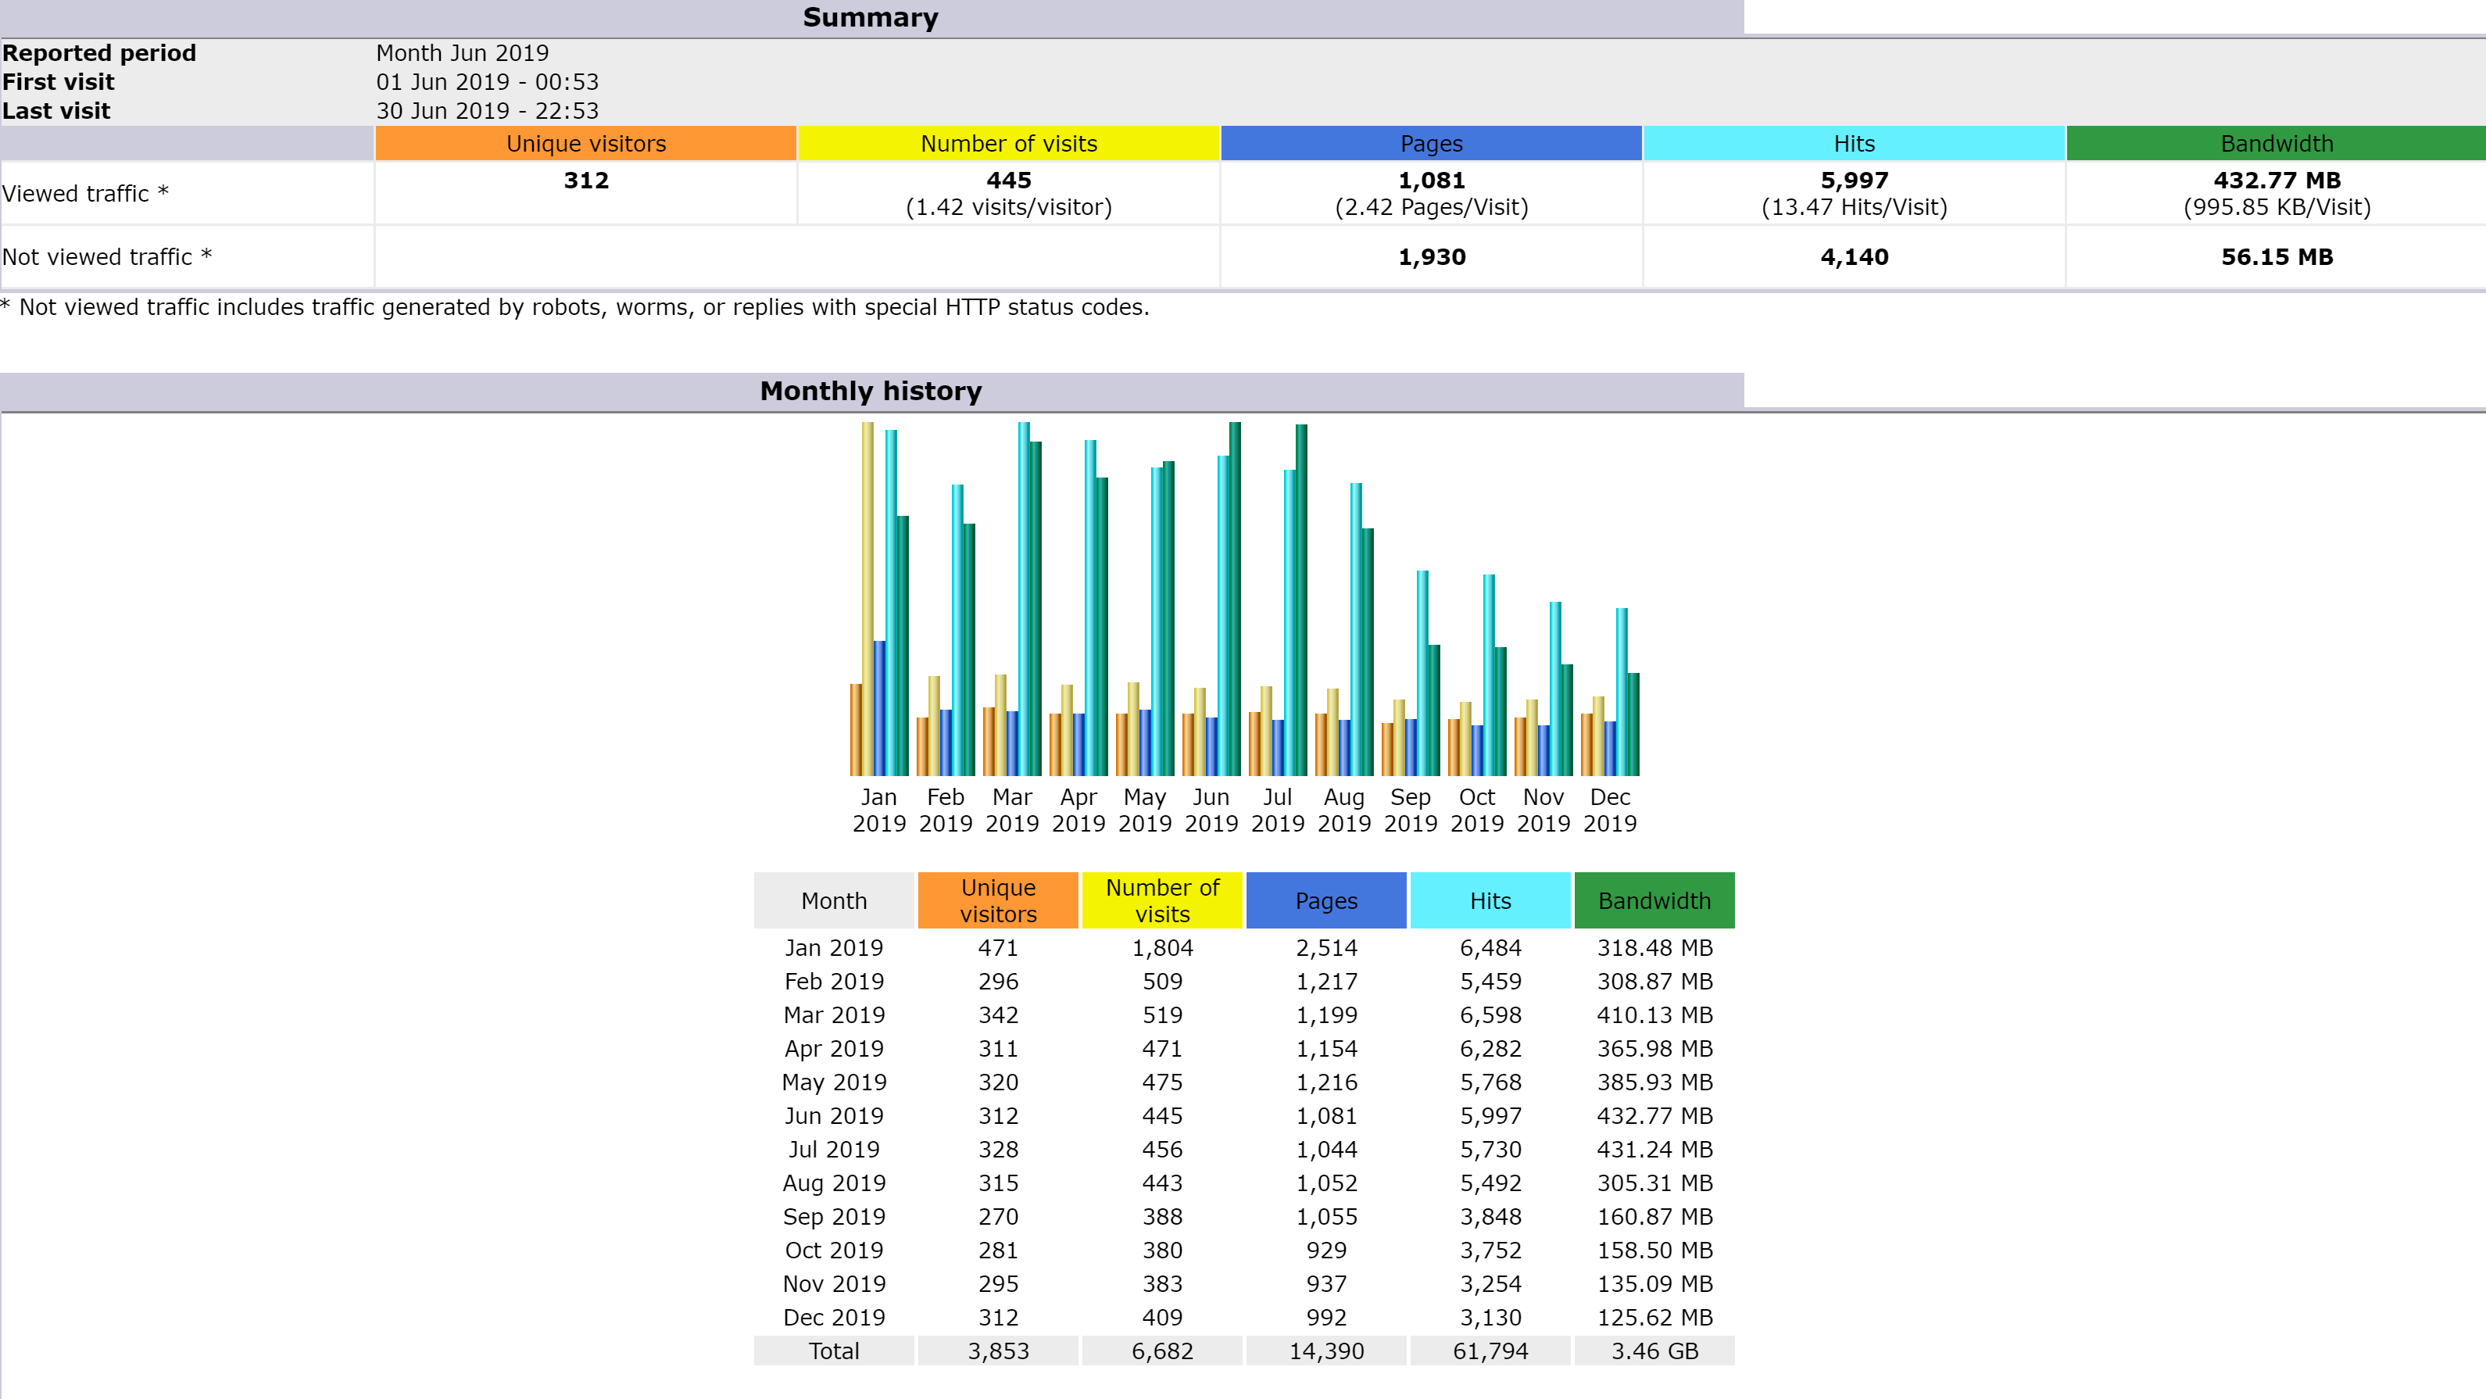Click the Number of visits summary header

click(1008, 144)
